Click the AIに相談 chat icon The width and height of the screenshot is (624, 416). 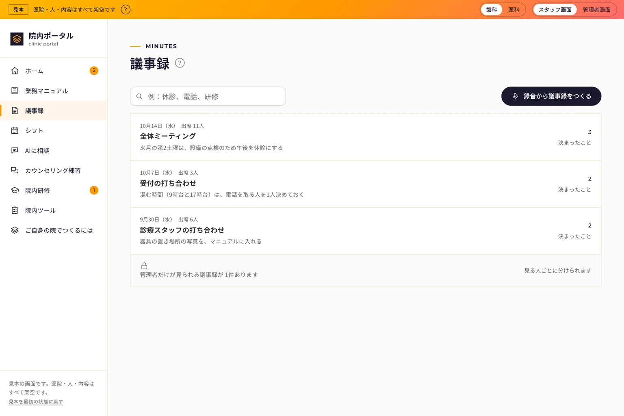click(15, 150)
